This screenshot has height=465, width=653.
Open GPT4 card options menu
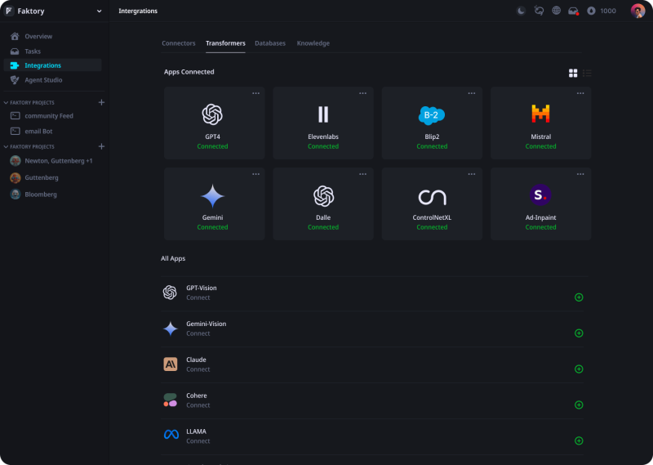tap(255, 93)
